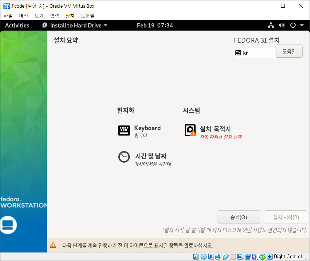This screenshot has height=261, width=310.
Task: Open the 입력 menu
Action: pos(55,16)
